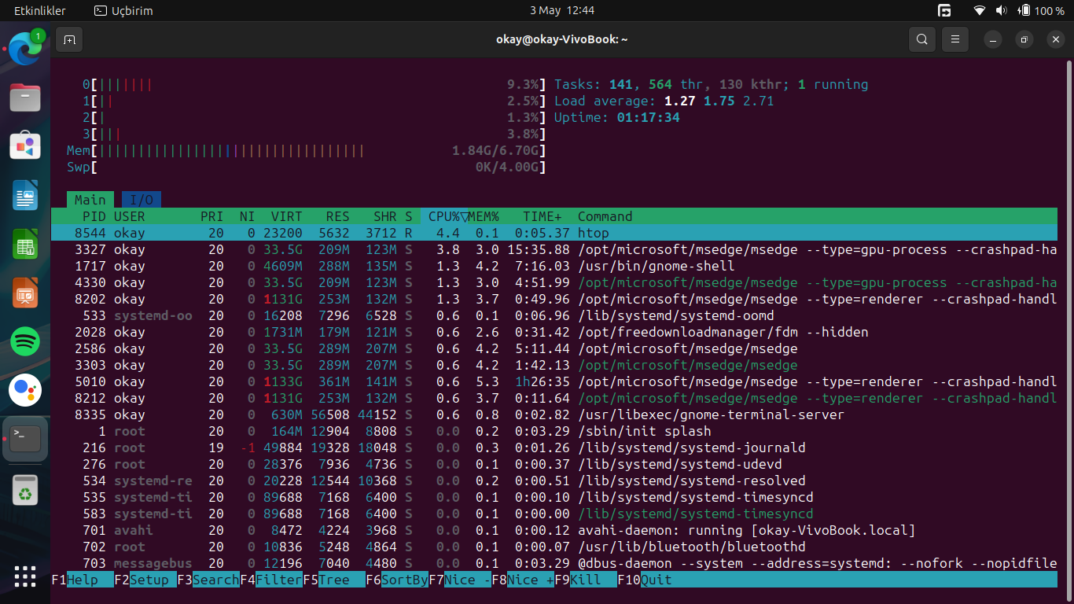Click F10 Quit to exit htop
Viewport: 1074px width, 604px height.
pos(645,580)
